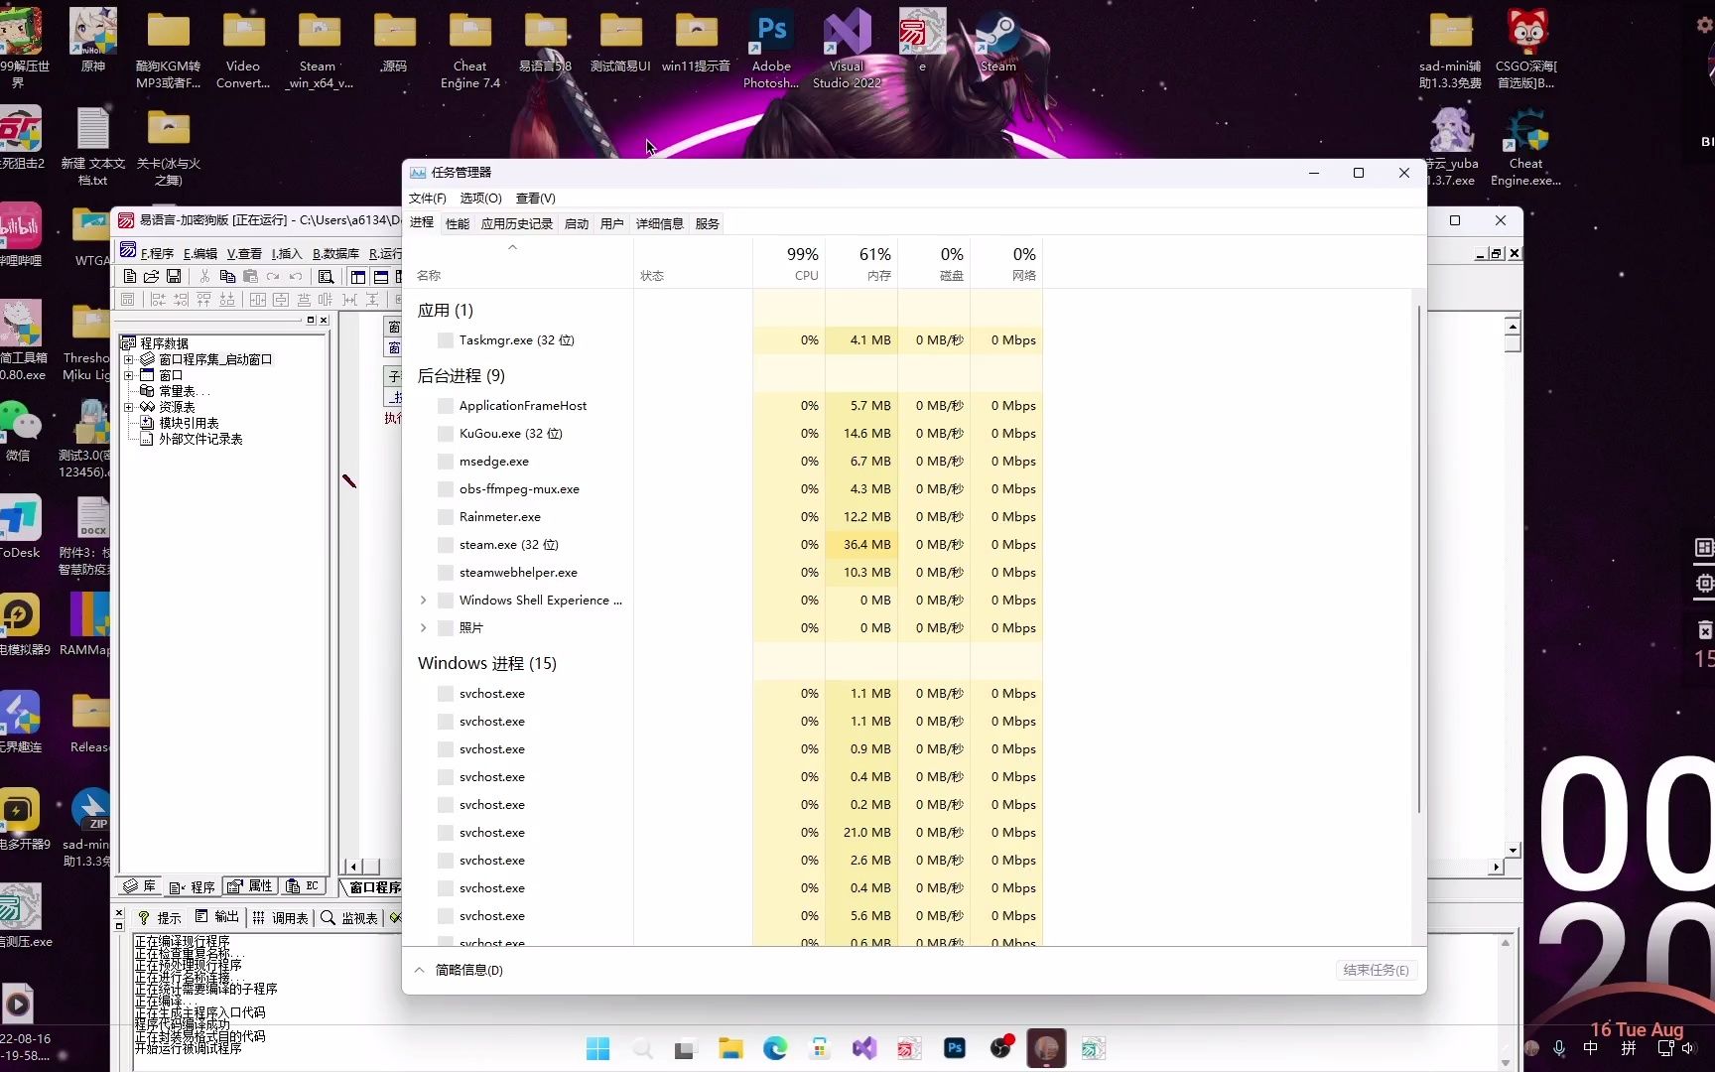Collapse the 简略信息(D) panel
The image size is (1715, 1072).
[x=419, y=970]
